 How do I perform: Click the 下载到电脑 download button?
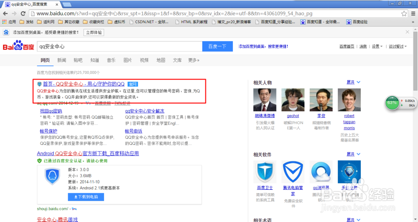[86, 197]
